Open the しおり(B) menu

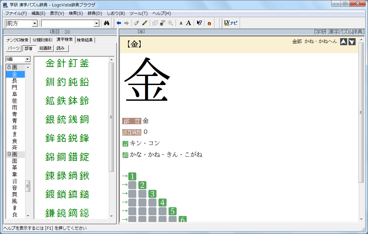click(116, 13)
